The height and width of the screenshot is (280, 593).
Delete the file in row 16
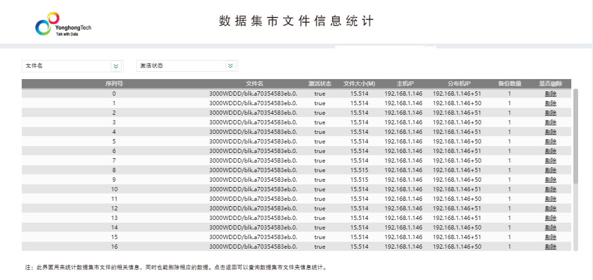[551, 247]
